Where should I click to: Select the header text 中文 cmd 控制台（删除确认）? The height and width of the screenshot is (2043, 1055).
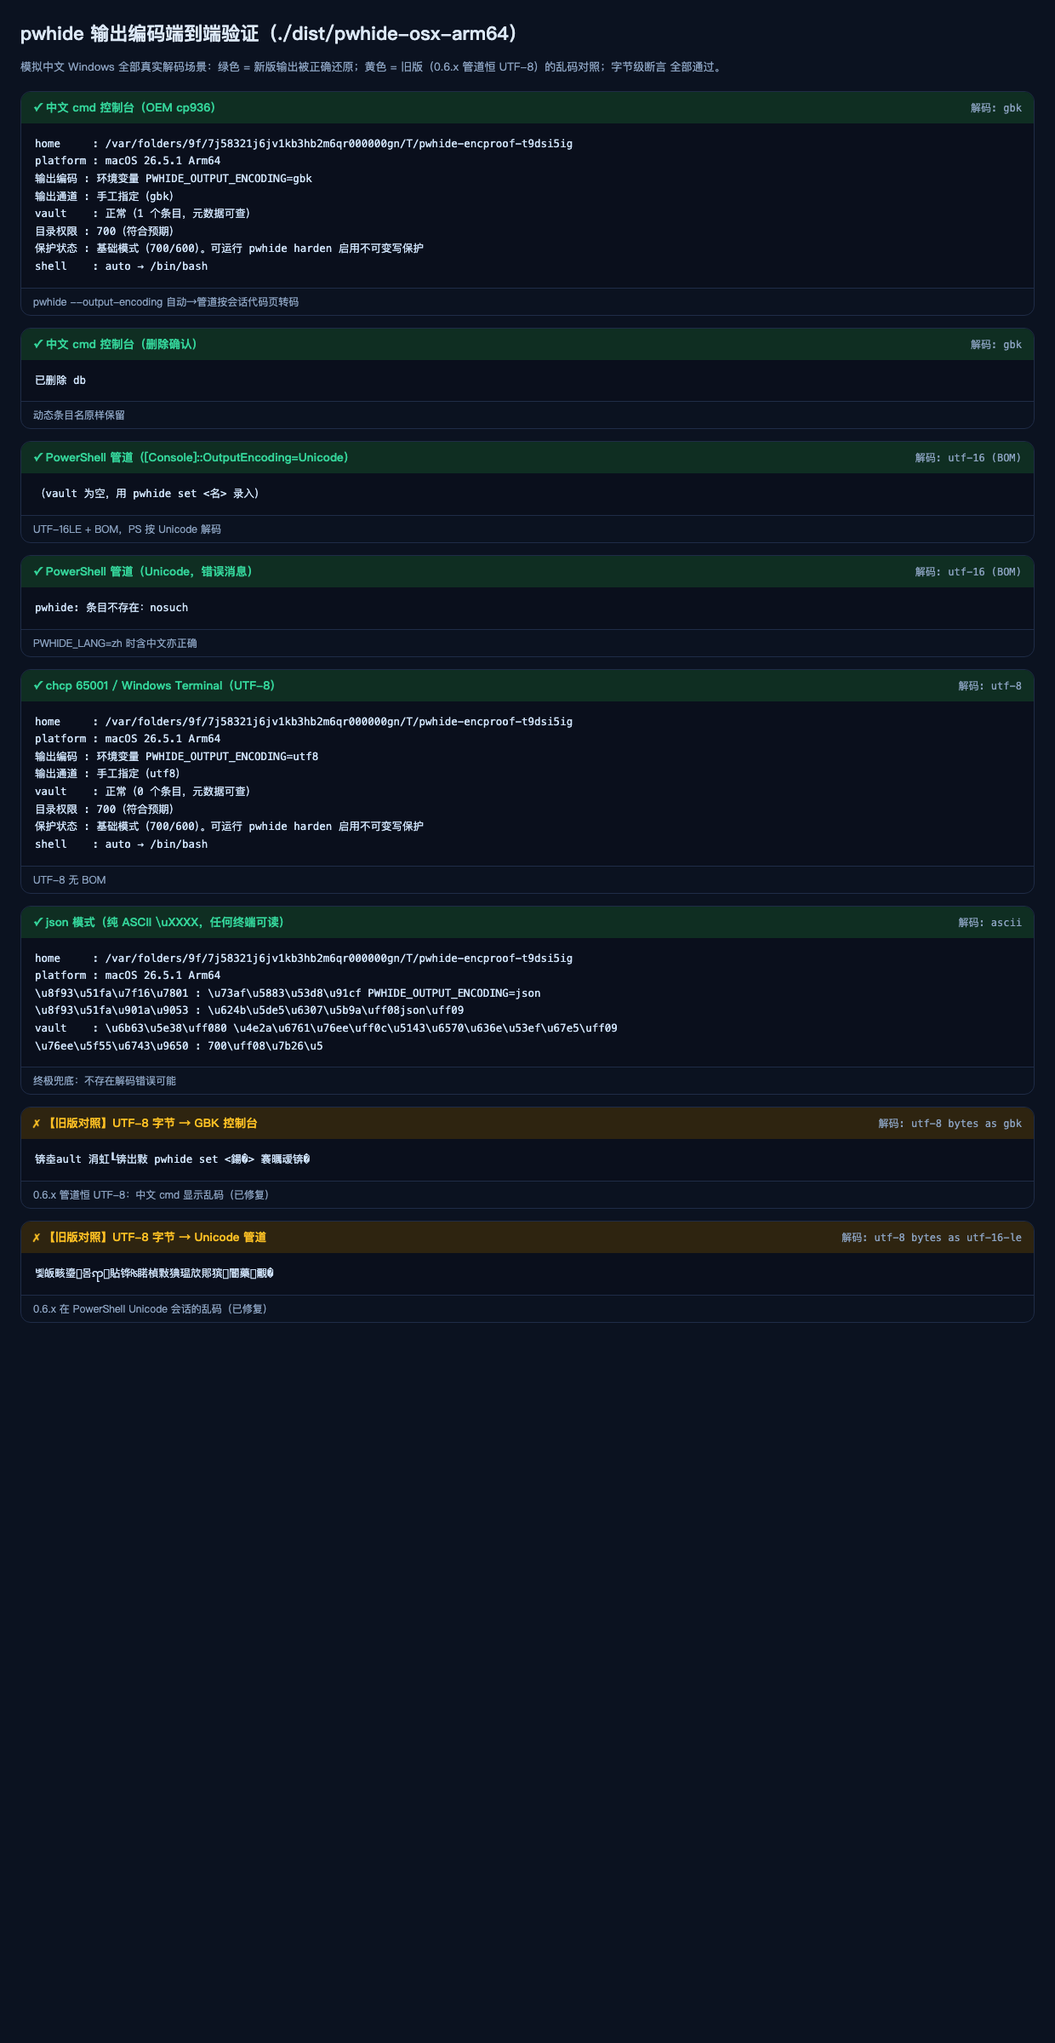pyautogui.click(x=124, y=344)
